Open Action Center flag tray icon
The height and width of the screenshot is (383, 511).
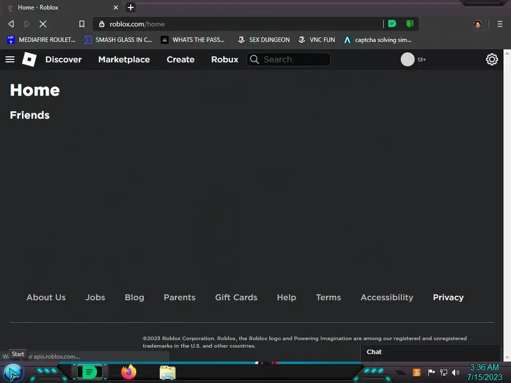point(431,372)
